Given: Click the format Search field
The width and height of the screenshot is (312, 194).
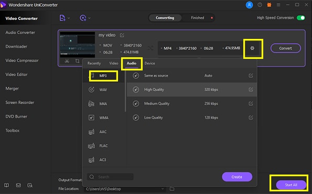Looking at the screenshot, I should click(x=110, y=177).
